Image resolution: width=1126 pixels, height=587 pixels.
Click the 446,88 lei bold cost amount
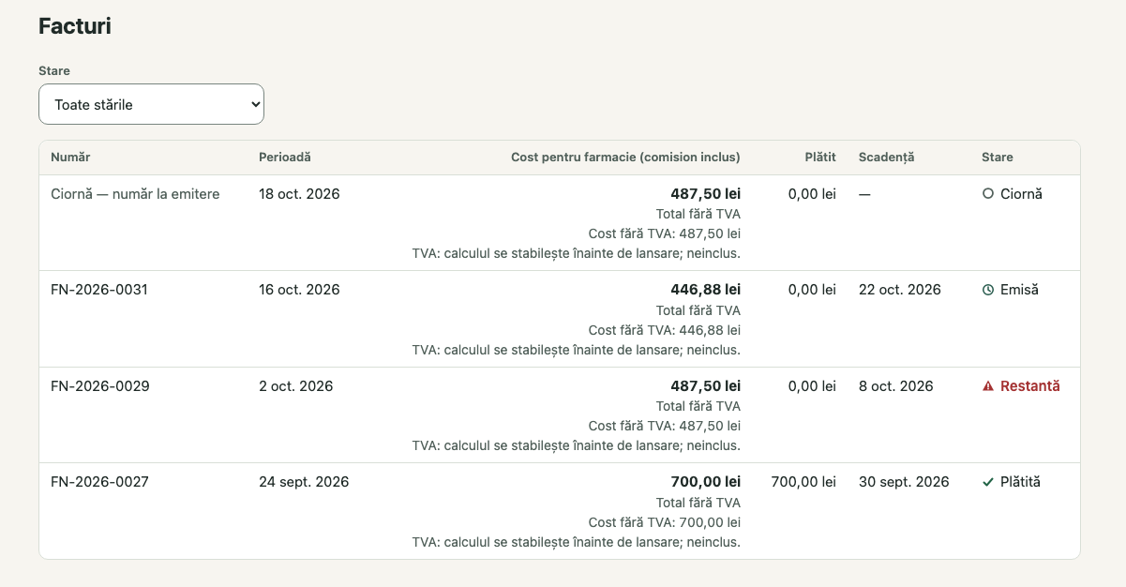[705, 290]
